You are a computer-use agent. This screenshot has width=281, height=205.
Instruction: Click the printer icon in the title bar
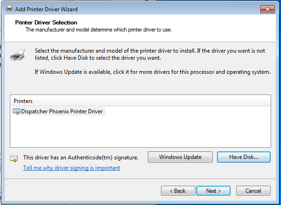pos(9,9)
